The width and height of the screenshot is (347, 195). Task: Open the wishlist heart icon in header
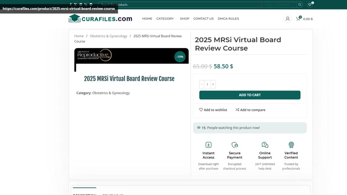[x=310, y=4]
